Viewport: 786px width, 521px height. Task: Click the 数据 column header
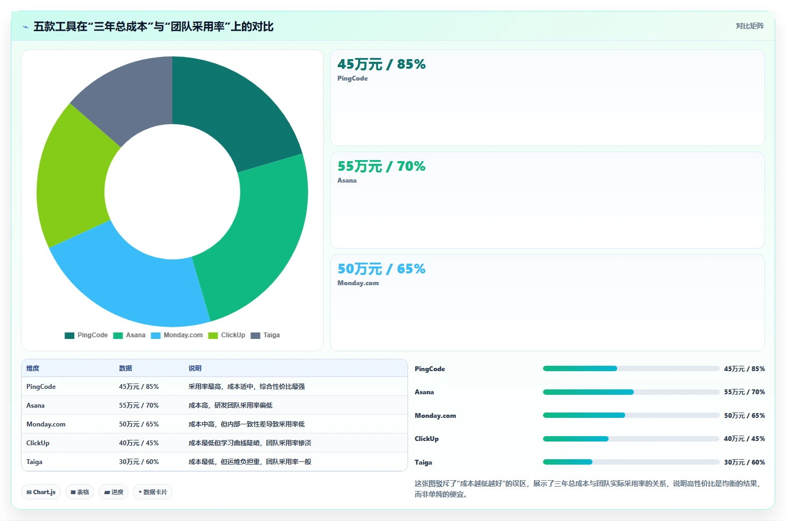point(125,368)
